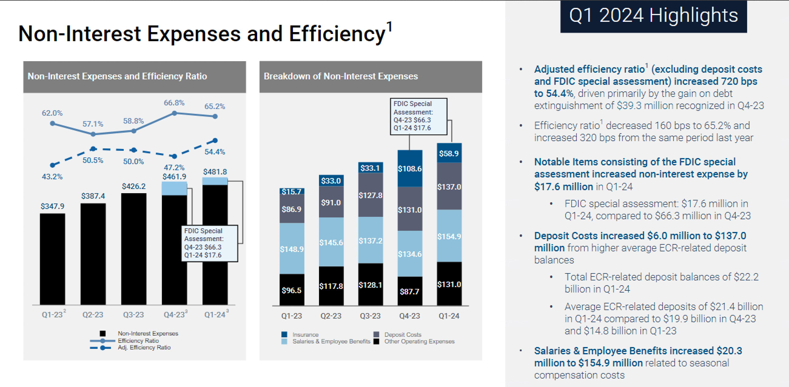Click the 'Total ECR-related deposit balances' sub-bullet

[x=662, y=283]
